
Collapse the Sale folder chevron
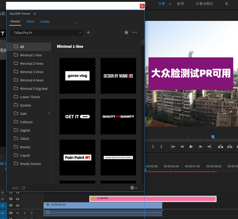pyautogui.click(x=49, y=113)
